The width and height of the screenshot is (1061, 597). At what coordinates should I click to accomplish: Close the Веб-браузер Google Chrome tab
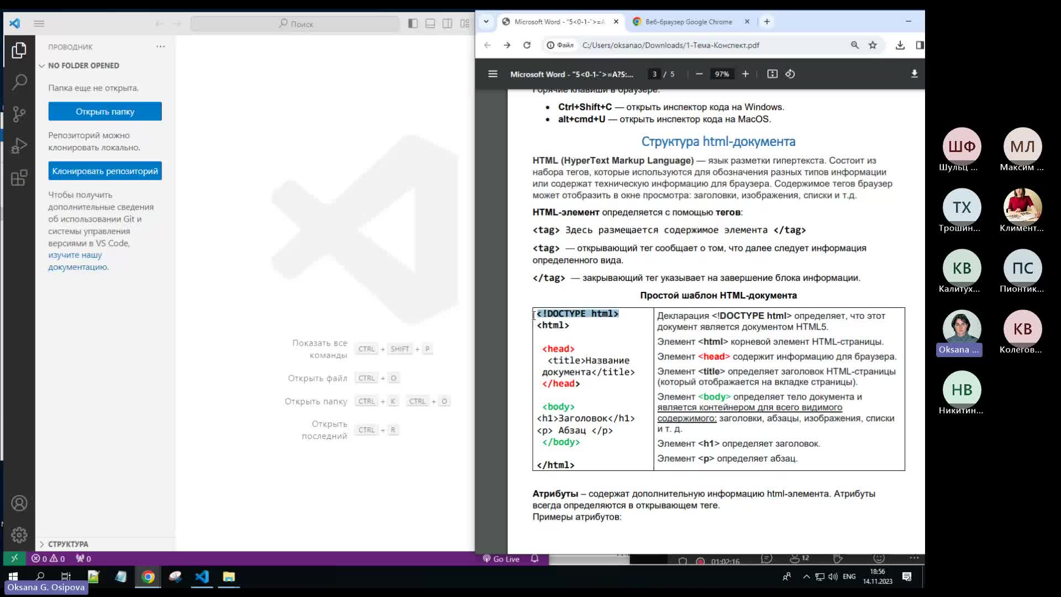coord(747,22)
